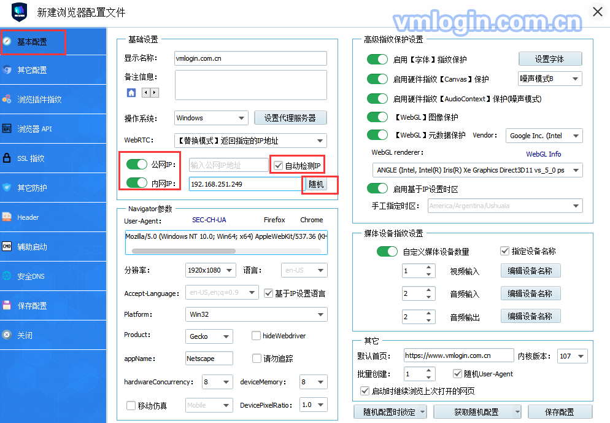Check the hideWebdriver checkbox
This screenshot has width=610, height=423.
coord(256,335)
